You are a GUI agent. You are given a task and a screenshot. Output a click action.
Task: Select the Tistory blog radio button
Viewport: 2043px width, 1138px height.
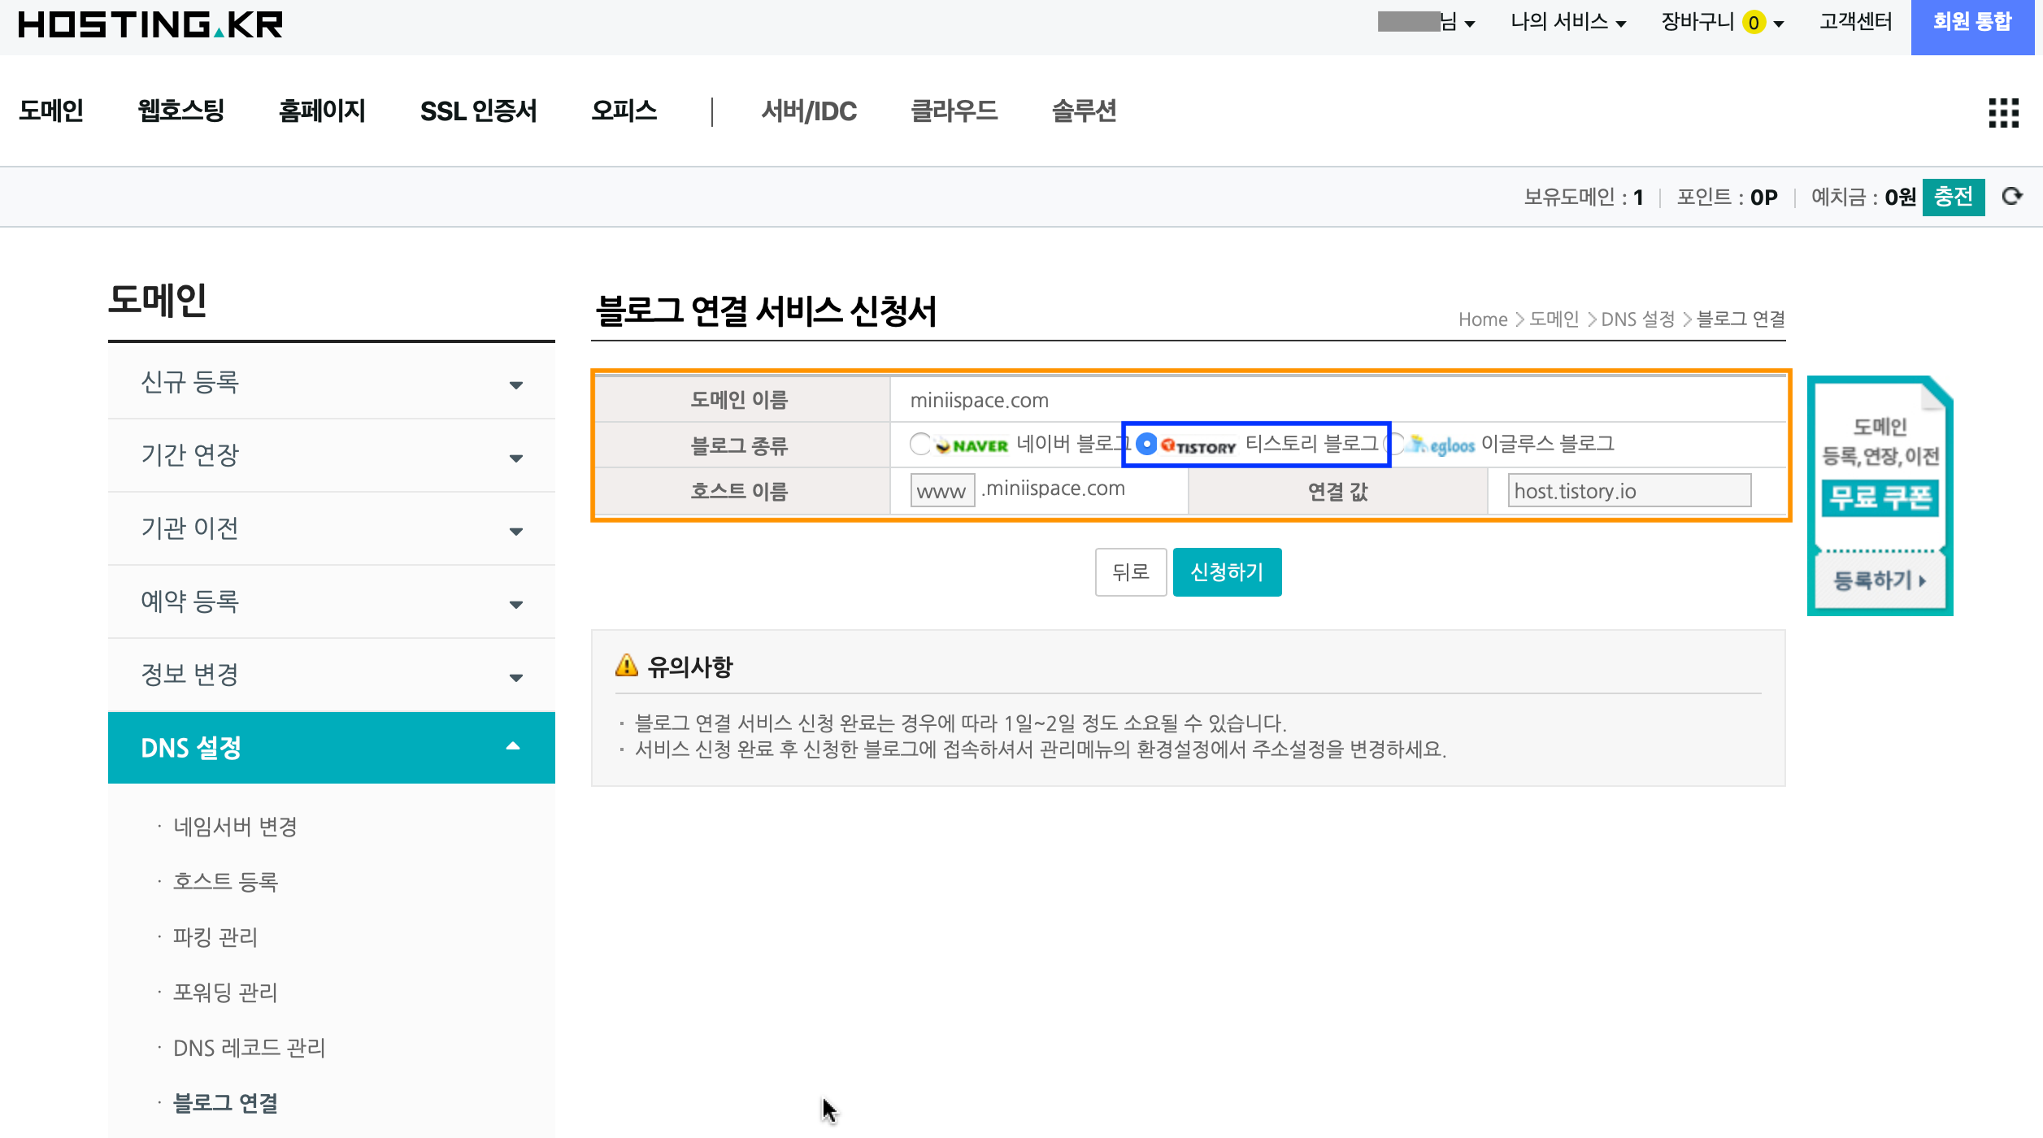(x=1146, y=444)
